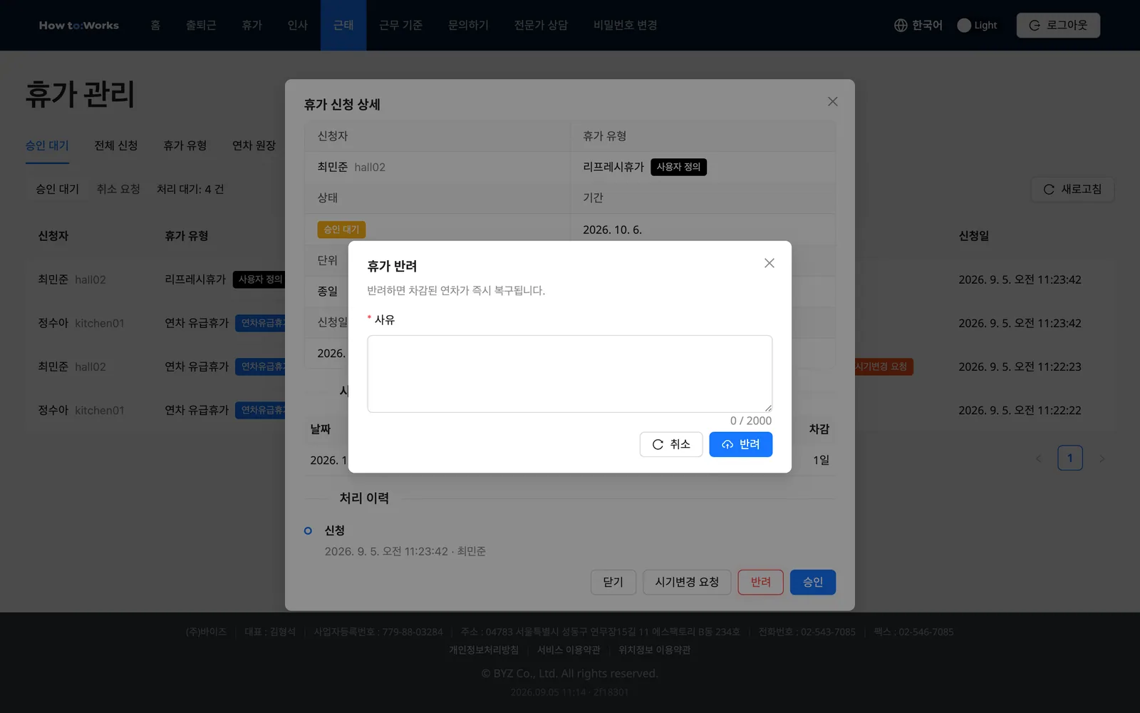1140x713 pixels.
Task: Select the 승인 대기 sub-filter
Action: [x=58, y=189]
